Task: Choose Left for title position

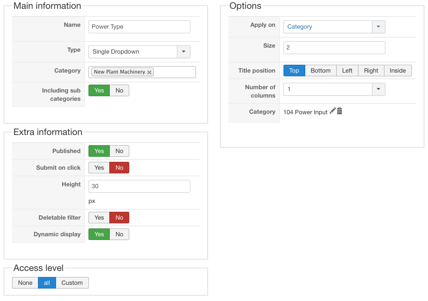Action: [347, 71]
